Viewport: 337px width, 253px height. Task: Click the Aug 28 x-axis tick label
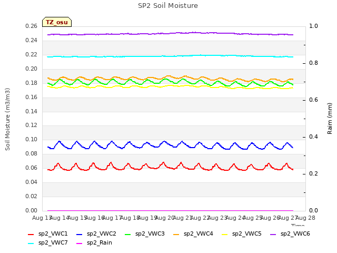305,218
